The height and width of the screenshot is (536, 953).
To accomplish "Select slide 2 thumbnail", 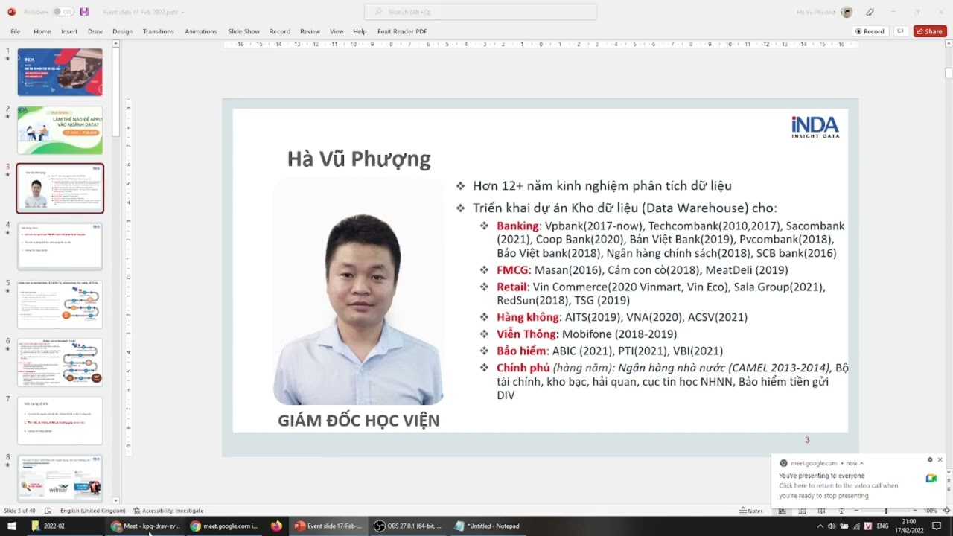I will tap(60, 130).
